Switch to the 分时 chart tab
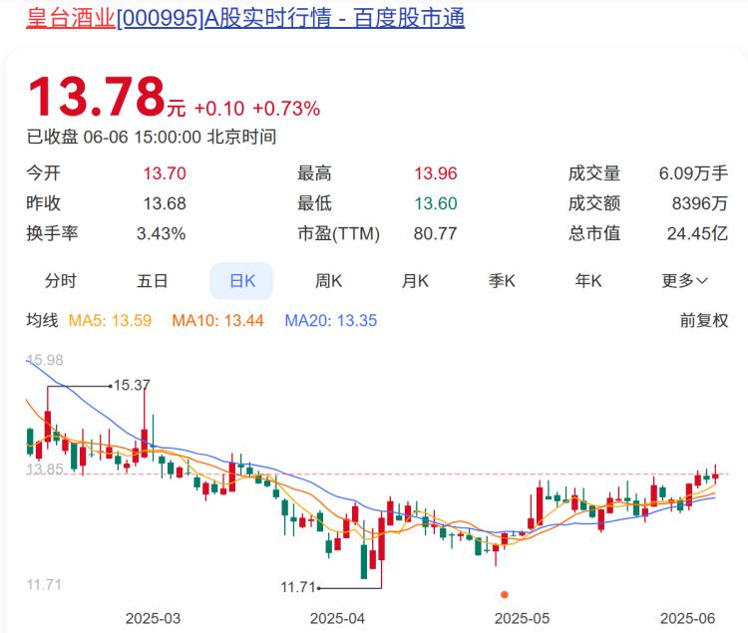The width and height of the screenshot is (748, 633). pos(61,281)
